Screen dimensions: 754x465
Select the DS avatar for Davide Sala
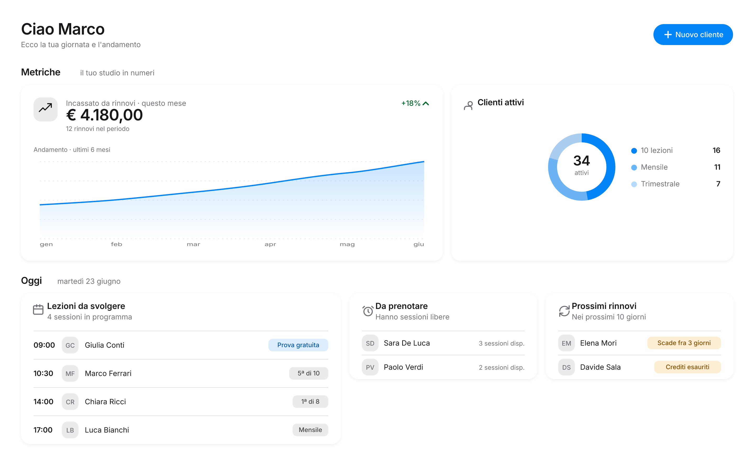(x=566, y=367)
